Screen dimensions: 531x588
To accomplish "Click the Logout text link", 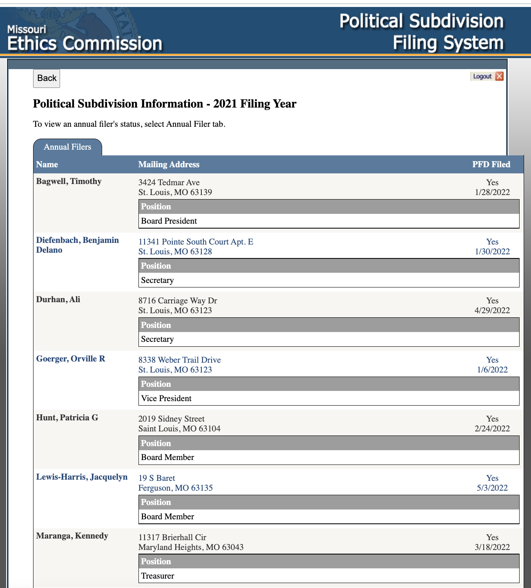I will coord(482,76).
